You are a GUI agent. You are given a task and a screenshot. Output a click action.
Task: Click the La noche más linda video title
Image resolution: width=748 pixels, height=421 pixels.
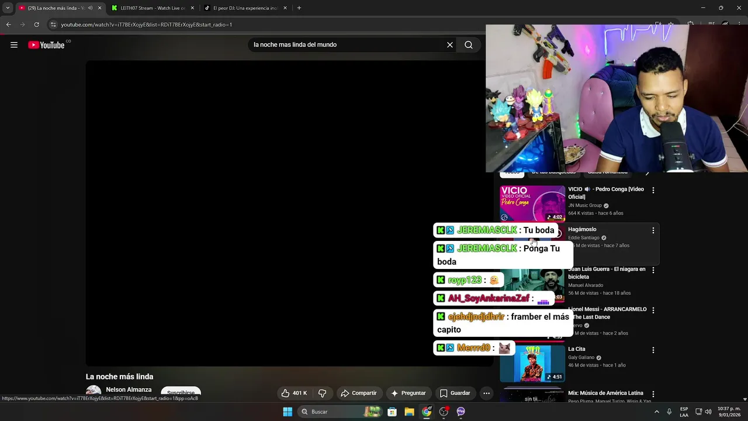coord(119,377)
